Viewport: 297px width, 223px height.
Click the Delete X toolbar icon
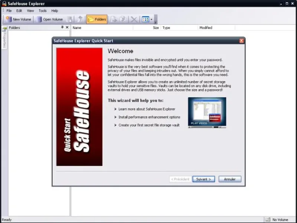134,19
